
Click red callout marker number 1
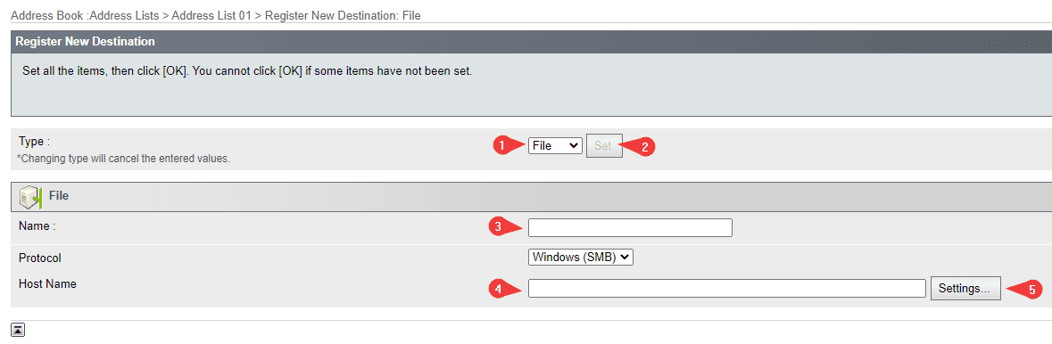click(500, 145)
